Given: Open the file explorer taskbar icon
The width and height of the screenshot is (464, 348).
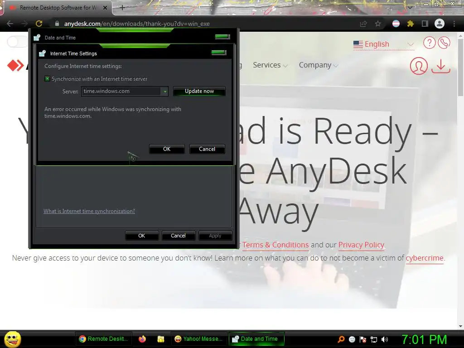Looking at the screenshot, I should (x=161, y=339).
